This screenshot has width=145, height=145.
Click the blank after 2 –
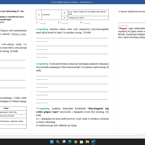(65, 23)
